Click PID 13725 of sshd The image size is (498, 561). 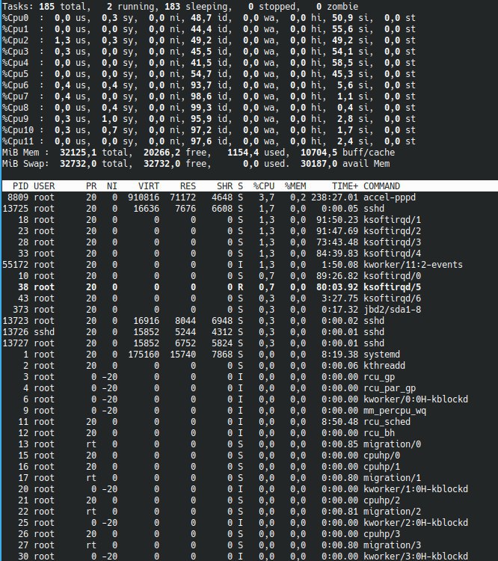point(16,208)
